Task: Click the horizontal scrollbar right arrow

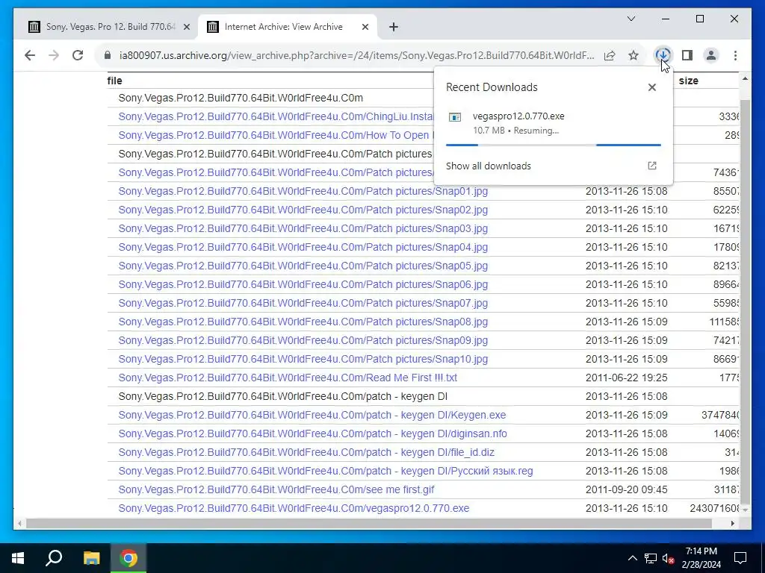Action: [x=733, y=523]
